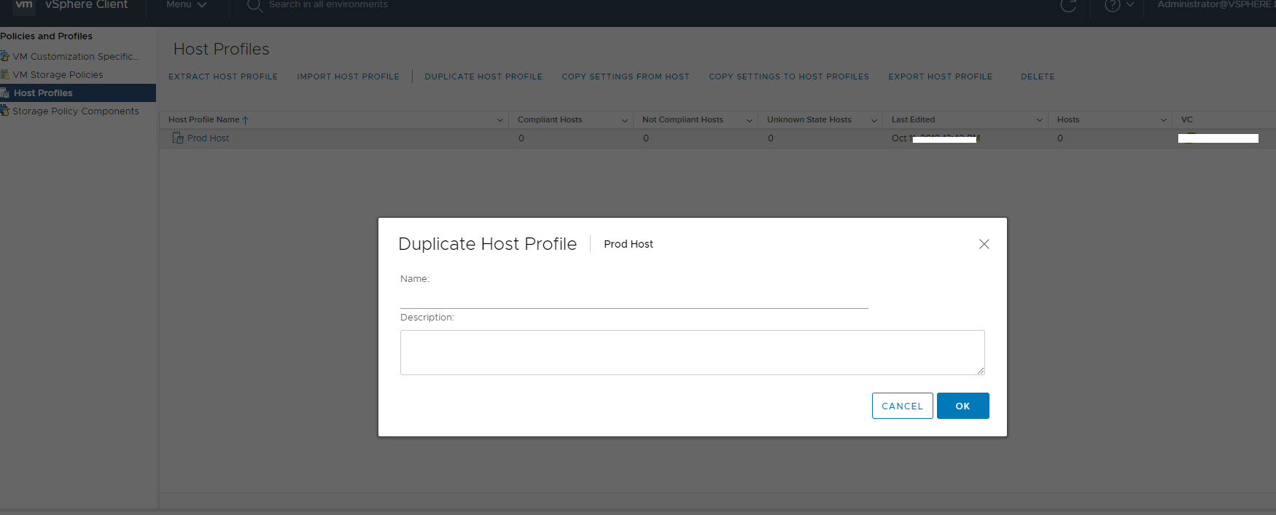Click the Prod Host profile icon
The image size is (1276, 515).
pos(177,138)
